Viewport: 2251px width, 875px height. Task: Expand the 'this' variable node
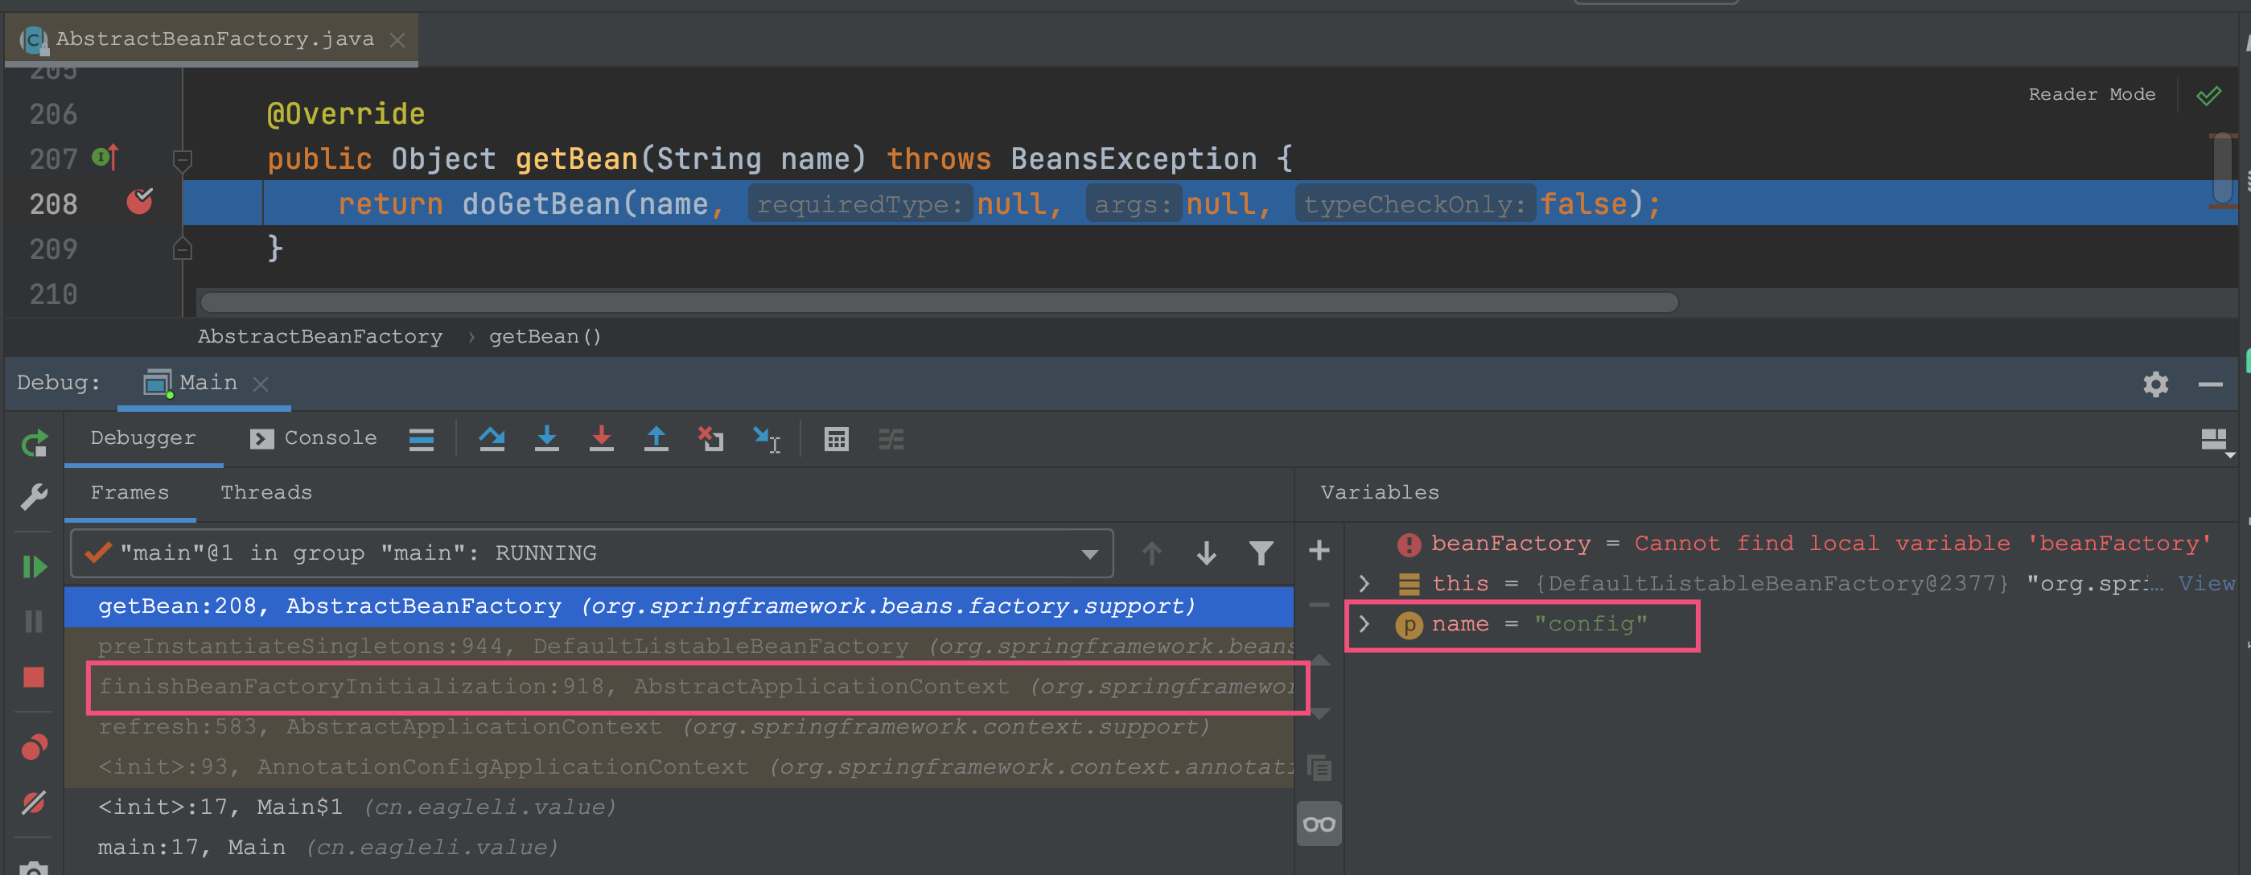pos(1364,582)
